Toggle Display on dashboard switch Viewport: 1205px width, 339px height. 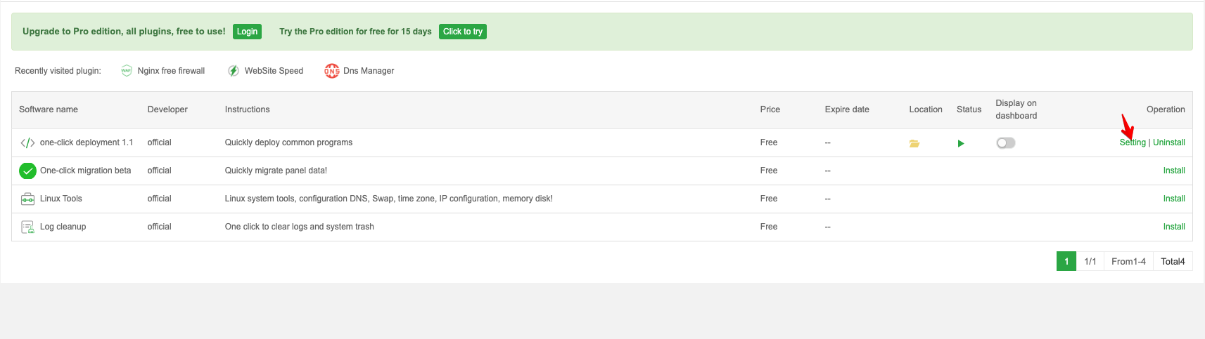(x=1006, y=142)
